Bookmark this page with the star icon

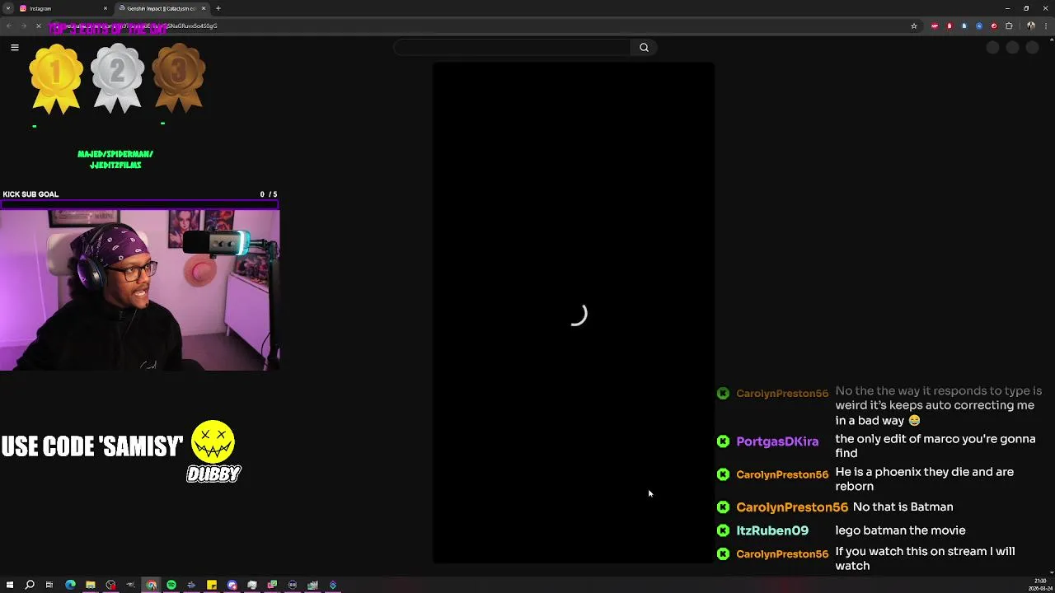(914, 26)
